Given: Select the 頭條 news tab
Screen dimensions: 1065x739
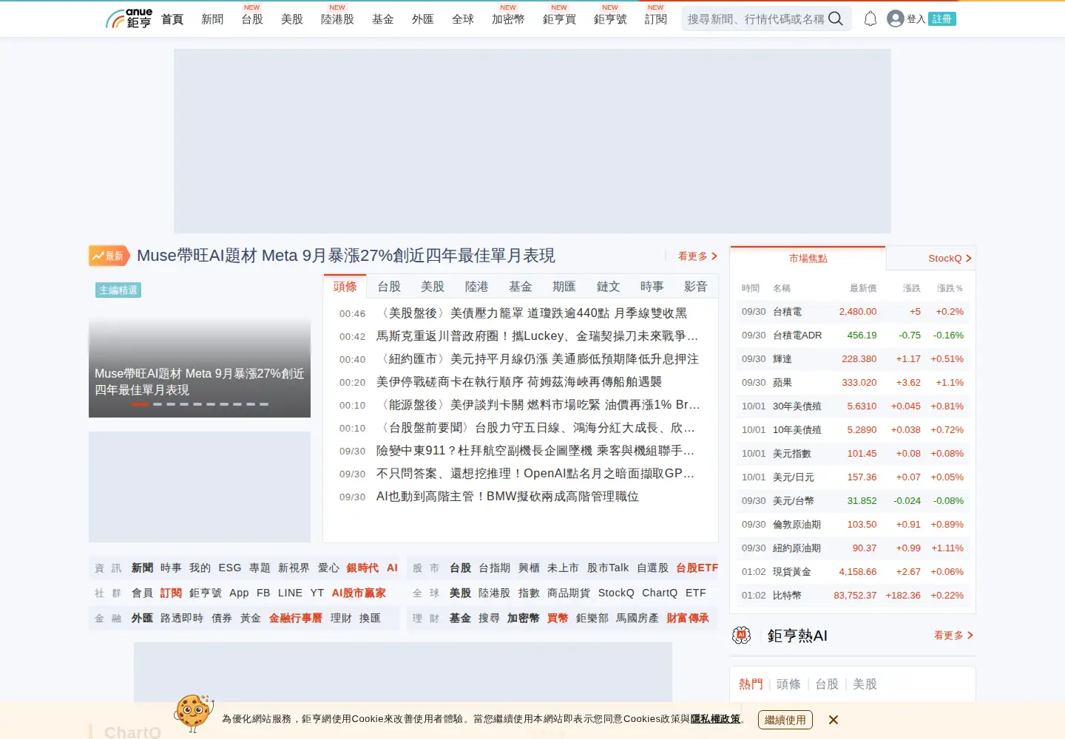Looking at the screenshot, I should (345, 287).
